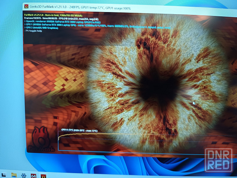
Task: Click the FurMark icon in the title bar
Action: tap(27, 6)
